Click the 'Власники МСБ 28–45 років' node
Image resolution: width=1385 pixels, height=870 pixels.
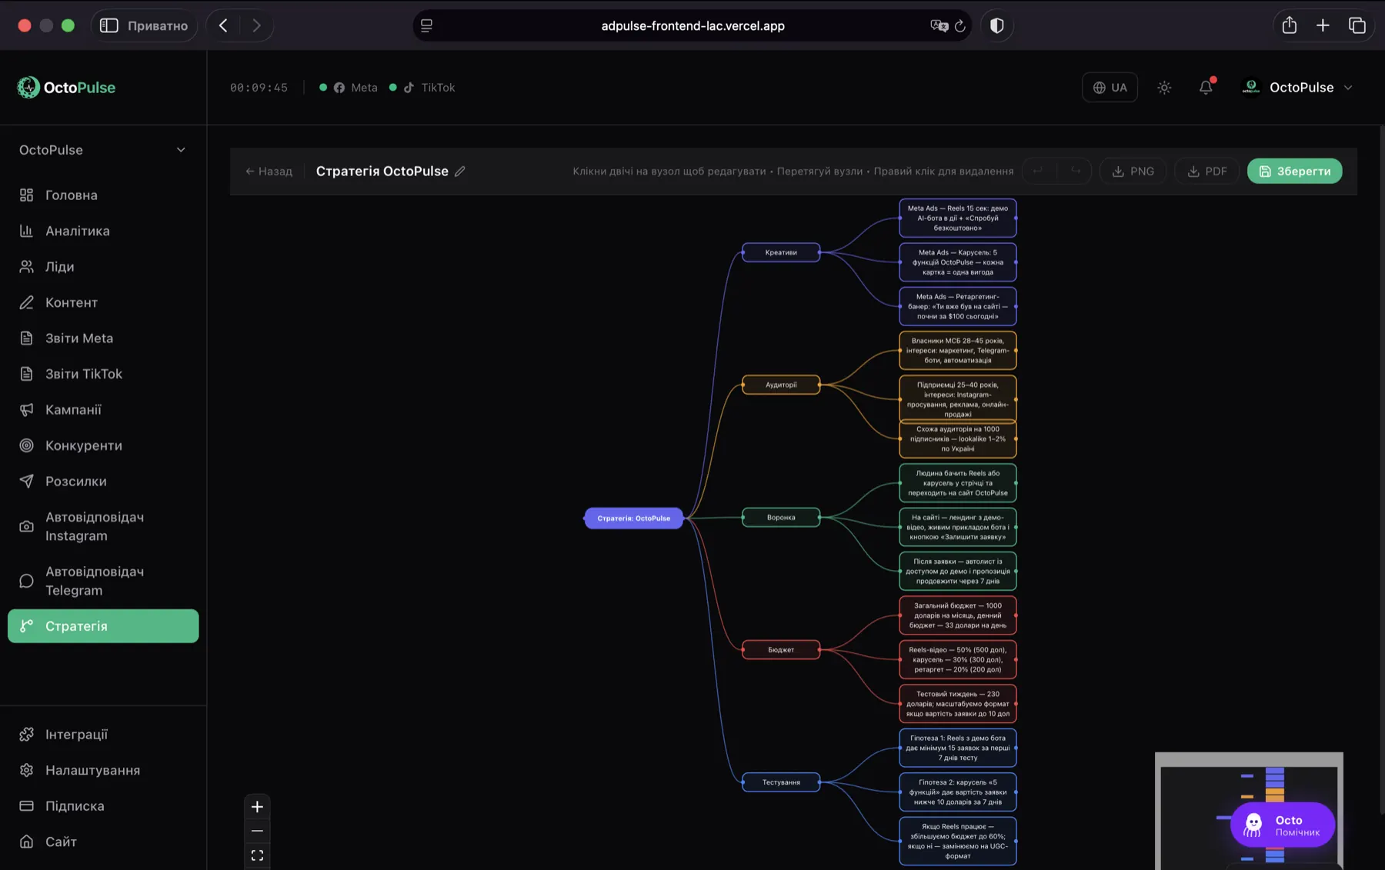point(958,351)
